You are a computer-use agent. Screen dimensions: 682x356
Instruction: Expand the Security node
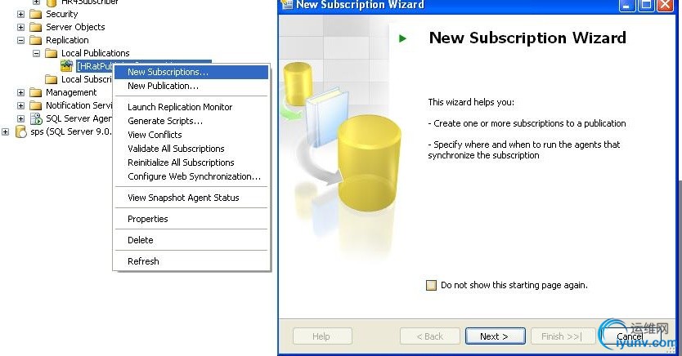20,14
